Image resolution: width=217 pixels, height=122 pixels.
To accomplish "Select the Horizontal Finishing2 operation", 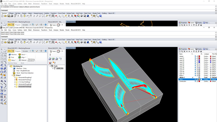I will [25, 87].
